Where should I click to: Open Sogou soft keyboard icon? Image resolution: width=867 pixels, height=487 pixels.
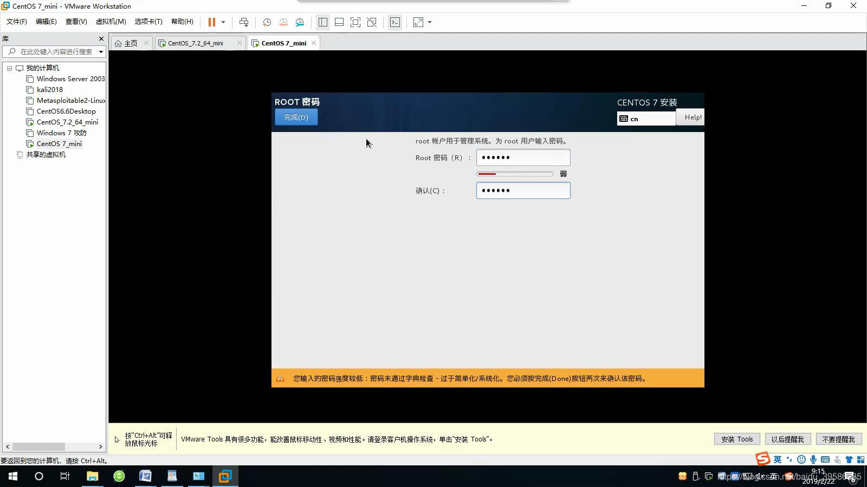[x=825, y=459]
